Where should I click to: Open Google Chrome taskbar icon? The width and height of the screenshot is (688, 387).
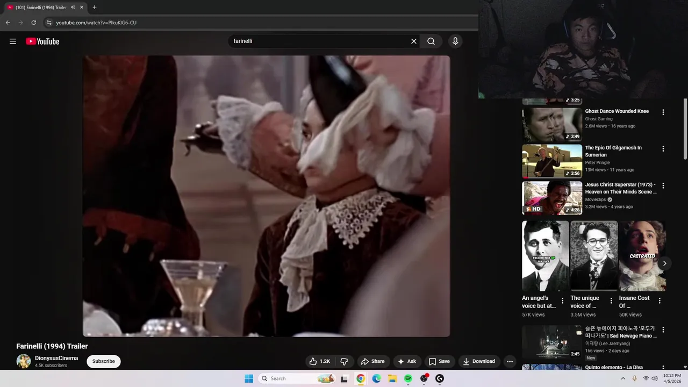click(x=360, y=378)
